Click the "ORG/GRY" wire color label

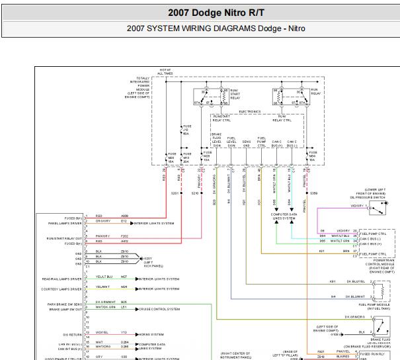coord(103,221)
